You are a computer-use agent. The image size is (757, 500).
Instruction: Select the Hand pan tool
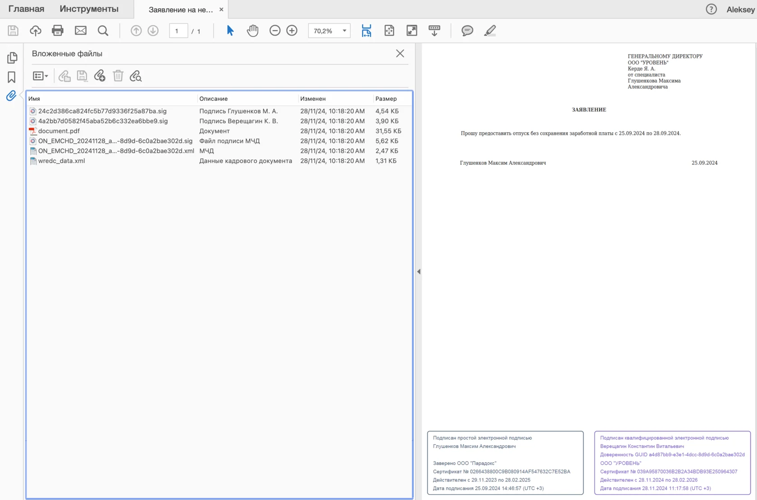click(x=253, y=31)
